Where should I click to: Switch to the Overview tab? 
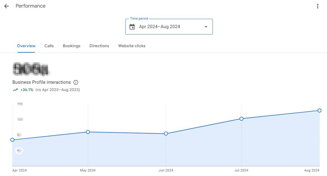click(x=26, y=46)
